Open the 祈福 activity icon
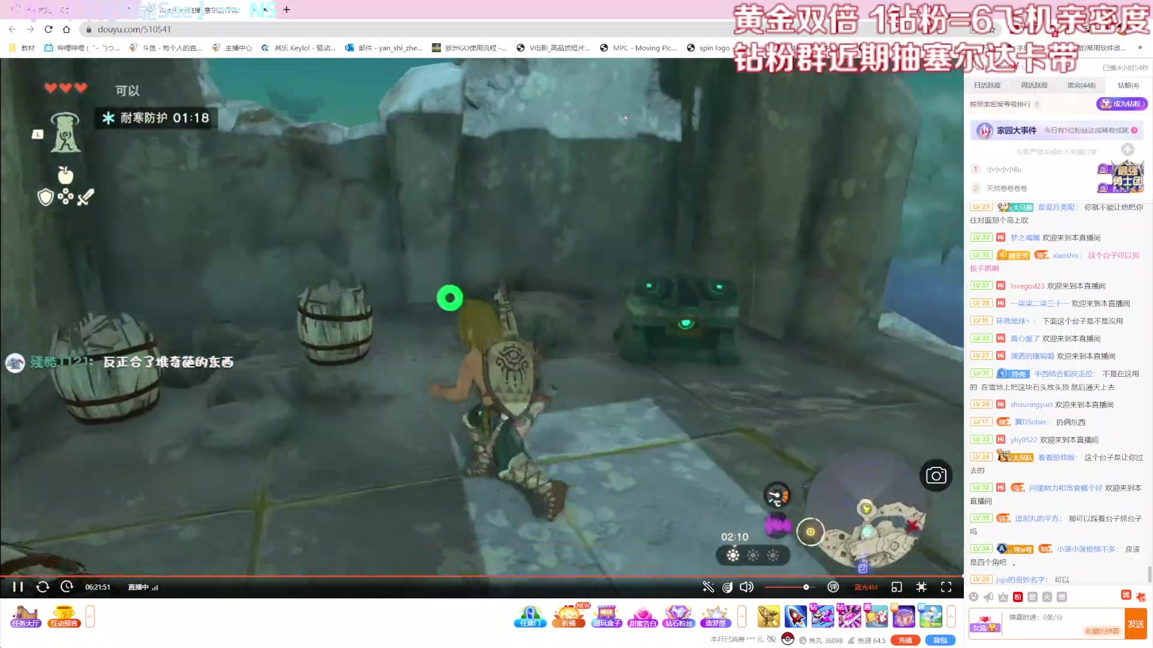 tap(569, 616)
